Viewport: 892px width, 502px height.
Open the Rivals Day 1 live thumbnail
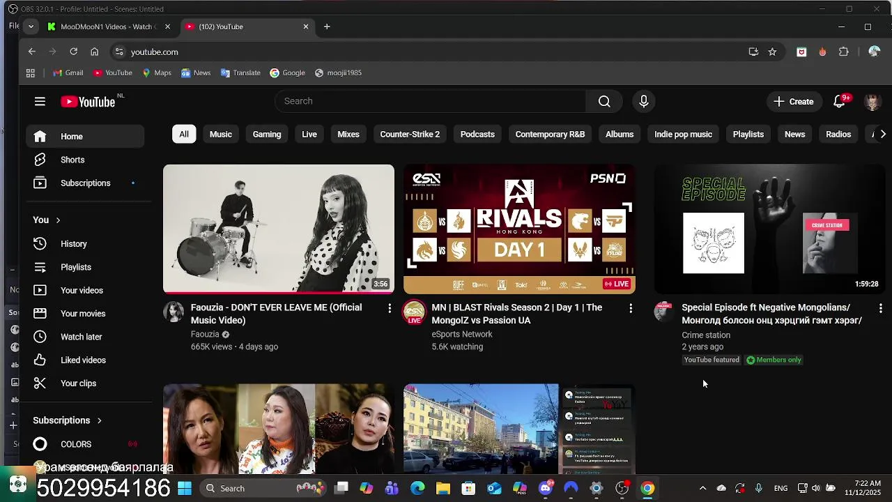519,229
